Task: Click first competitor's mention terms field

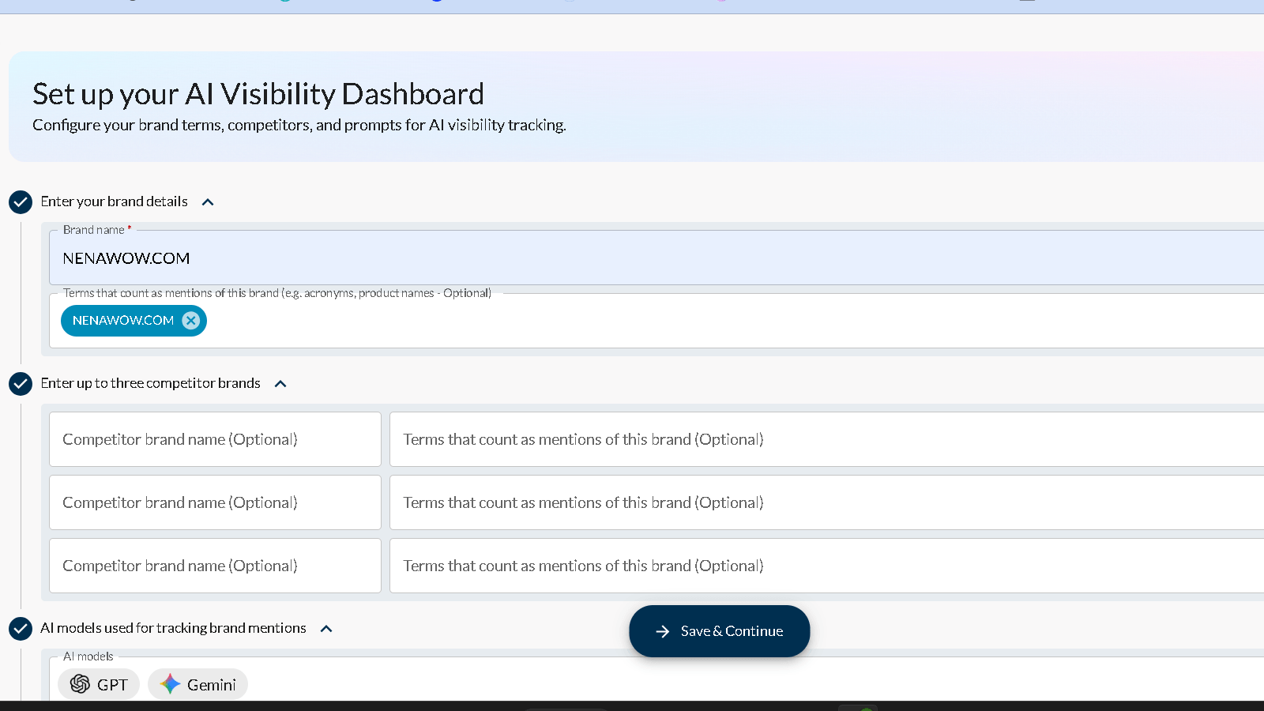Action: click(827, 439)
